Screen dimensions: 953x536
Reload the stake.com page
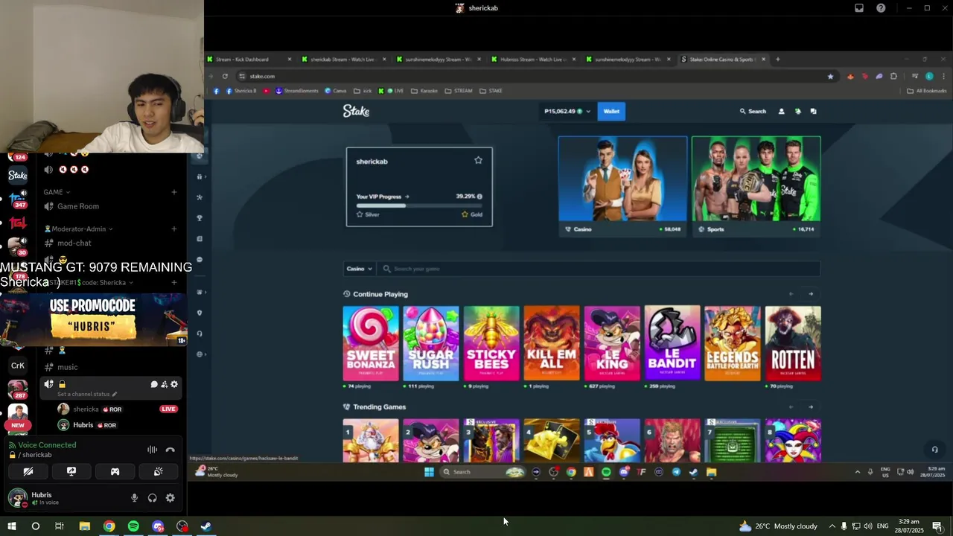(x=225, y=76)
